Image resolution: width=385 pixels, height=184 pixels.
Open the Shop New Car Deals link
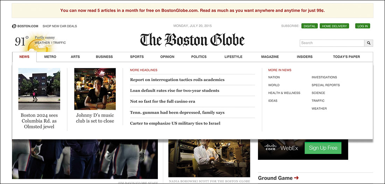(x=59, y=26)
